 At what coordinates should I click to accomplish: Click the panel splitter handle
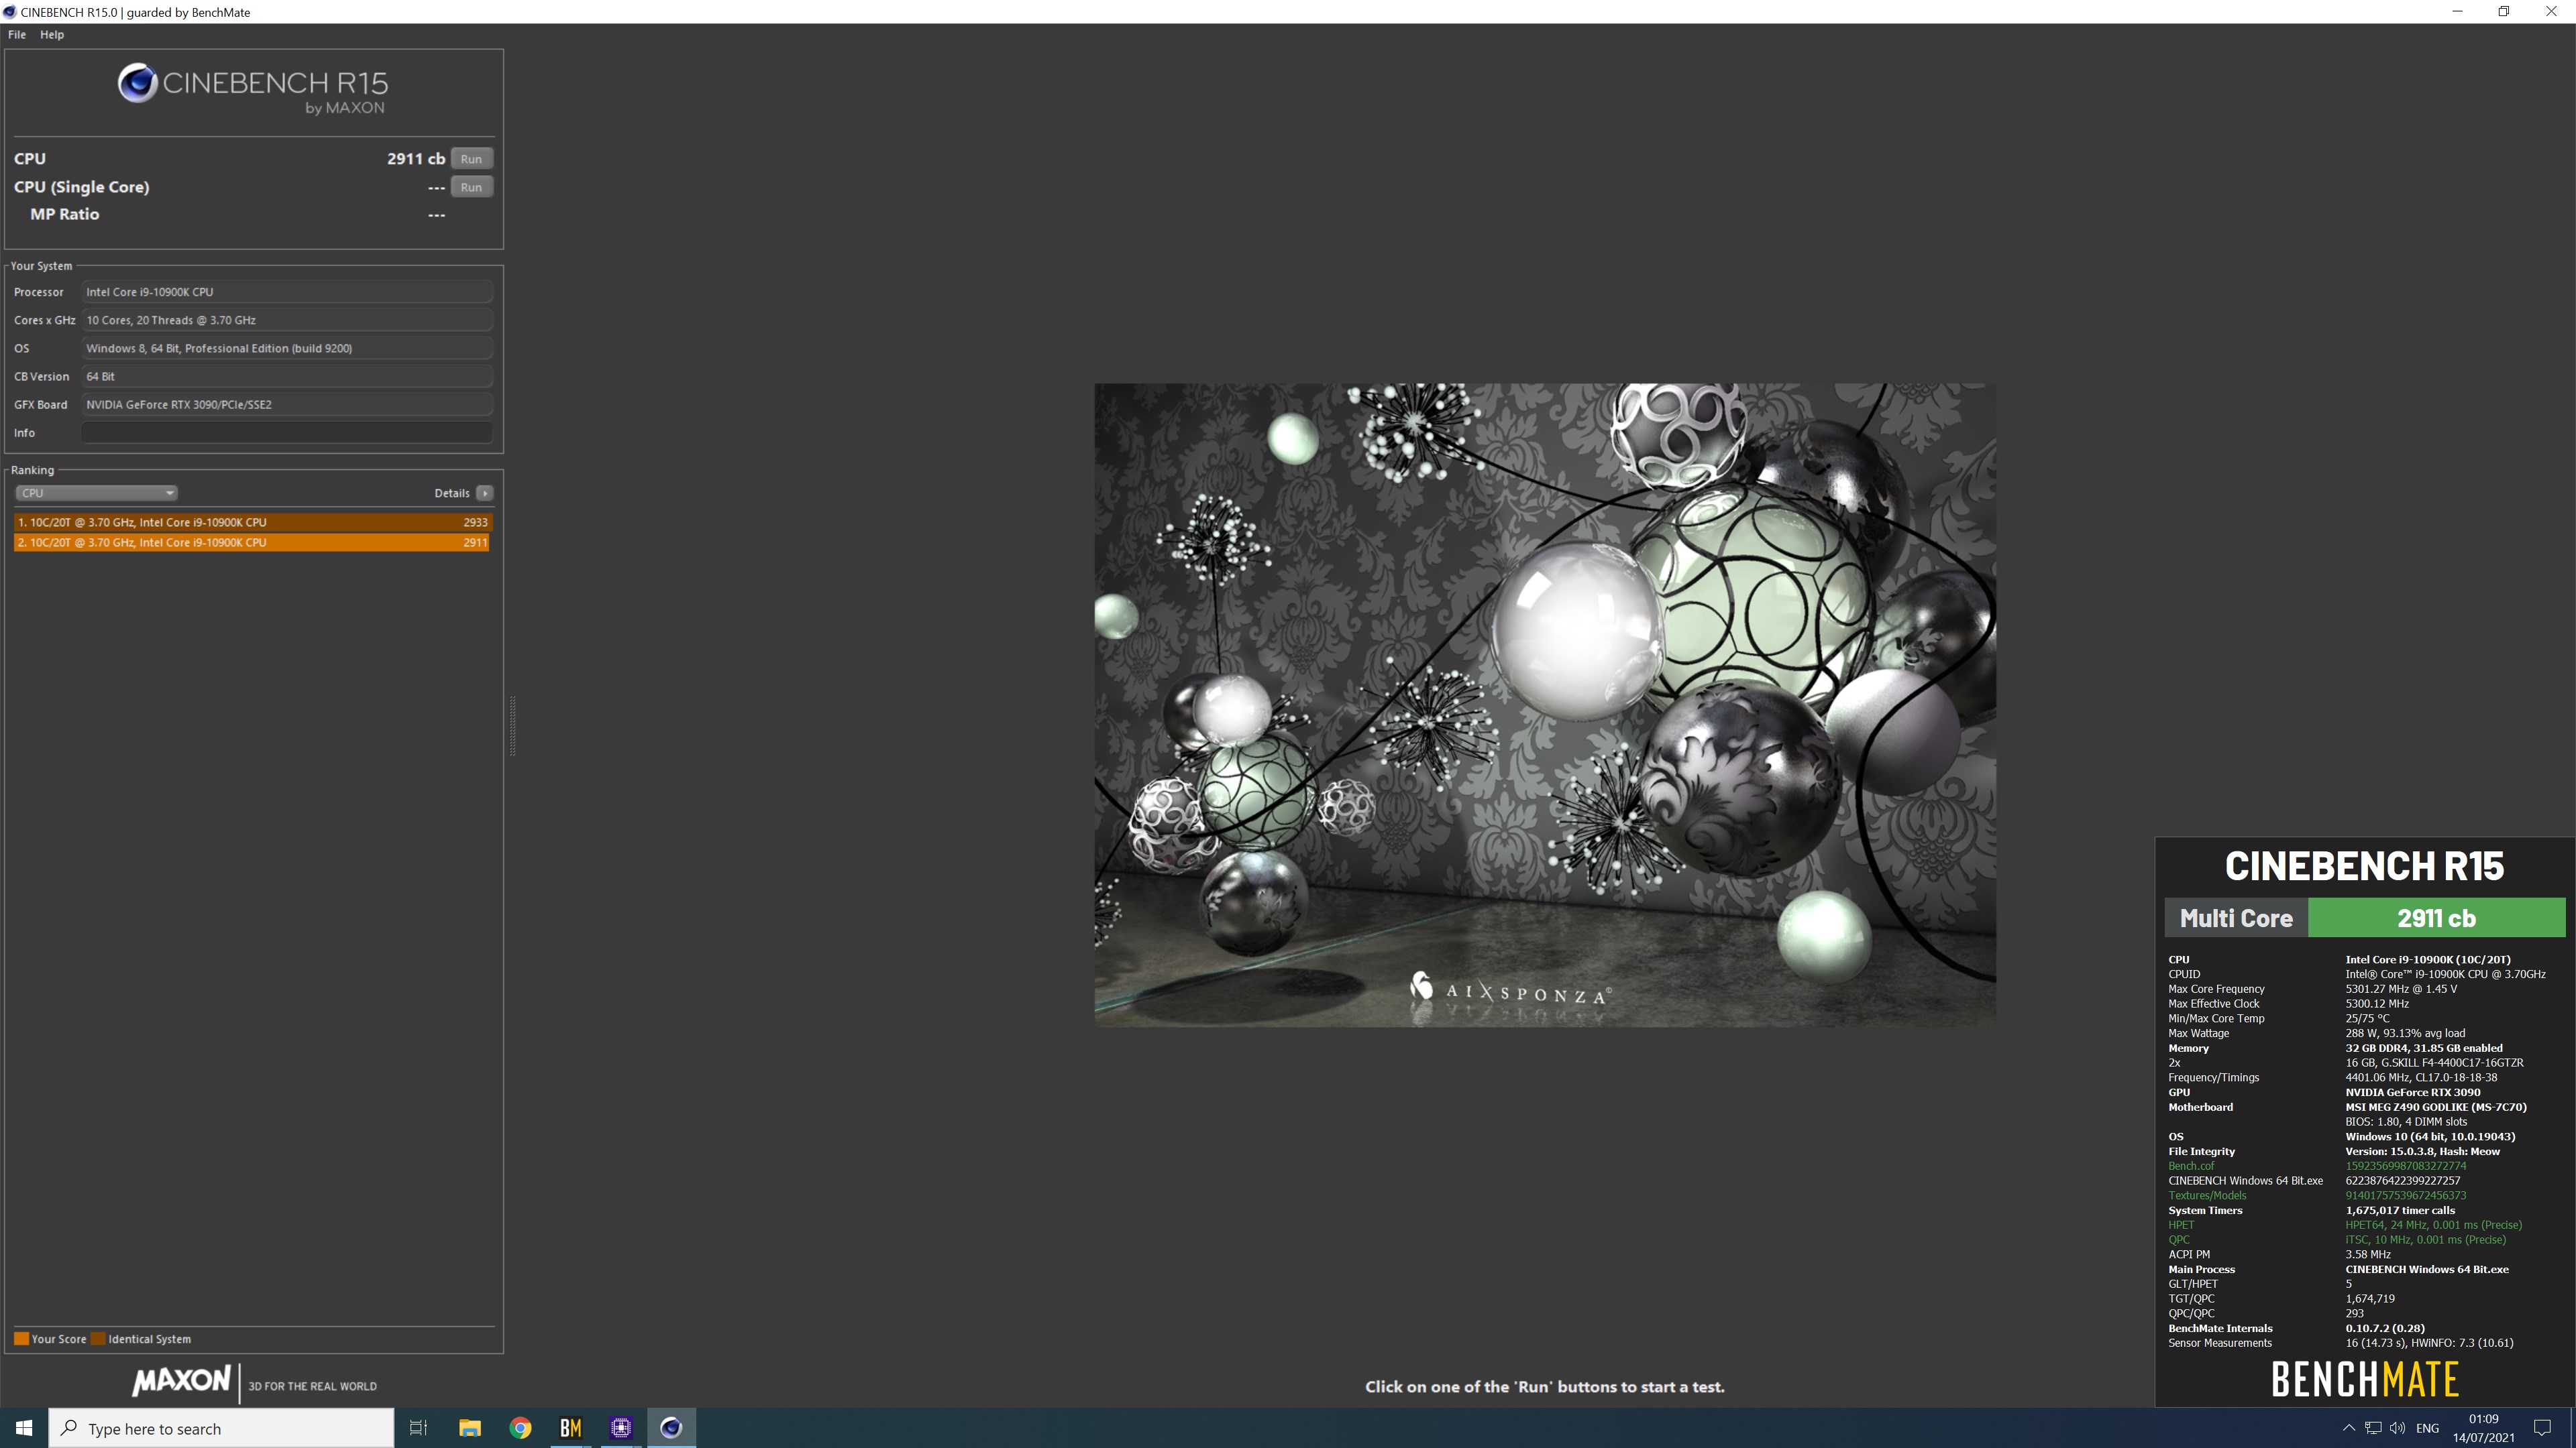[x=513, y=725]
